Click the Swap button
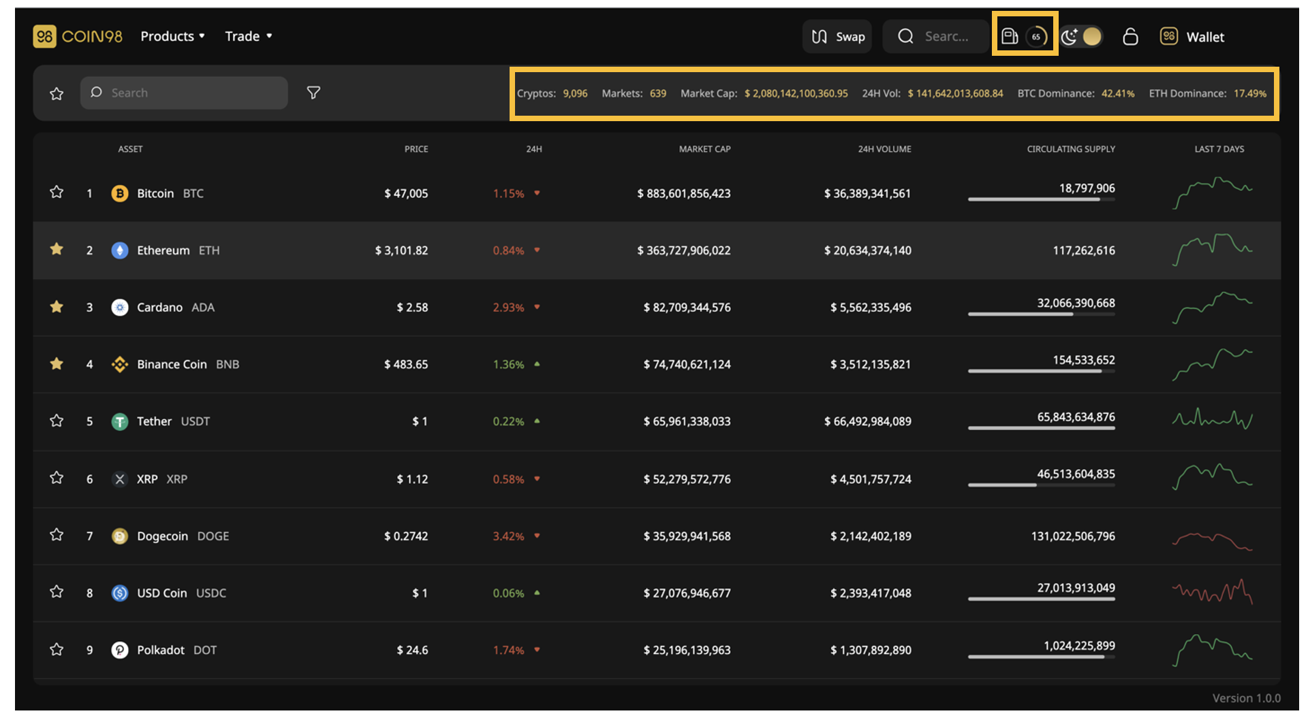This screenshot has width=1308, height=720. 837,37
